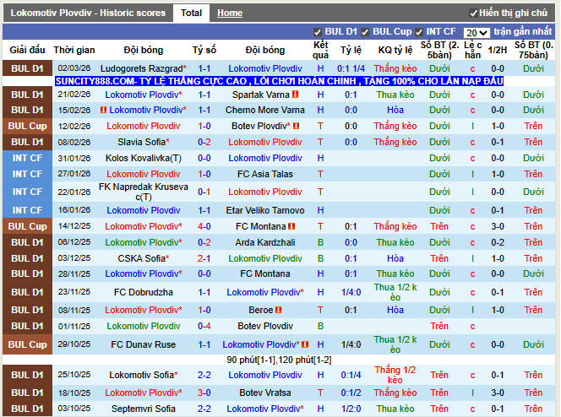Screen dimensions: 561x417
Task: Click the Thắng 1/2 kèo result on 25/10/25
Action: [x=395, y=375]
